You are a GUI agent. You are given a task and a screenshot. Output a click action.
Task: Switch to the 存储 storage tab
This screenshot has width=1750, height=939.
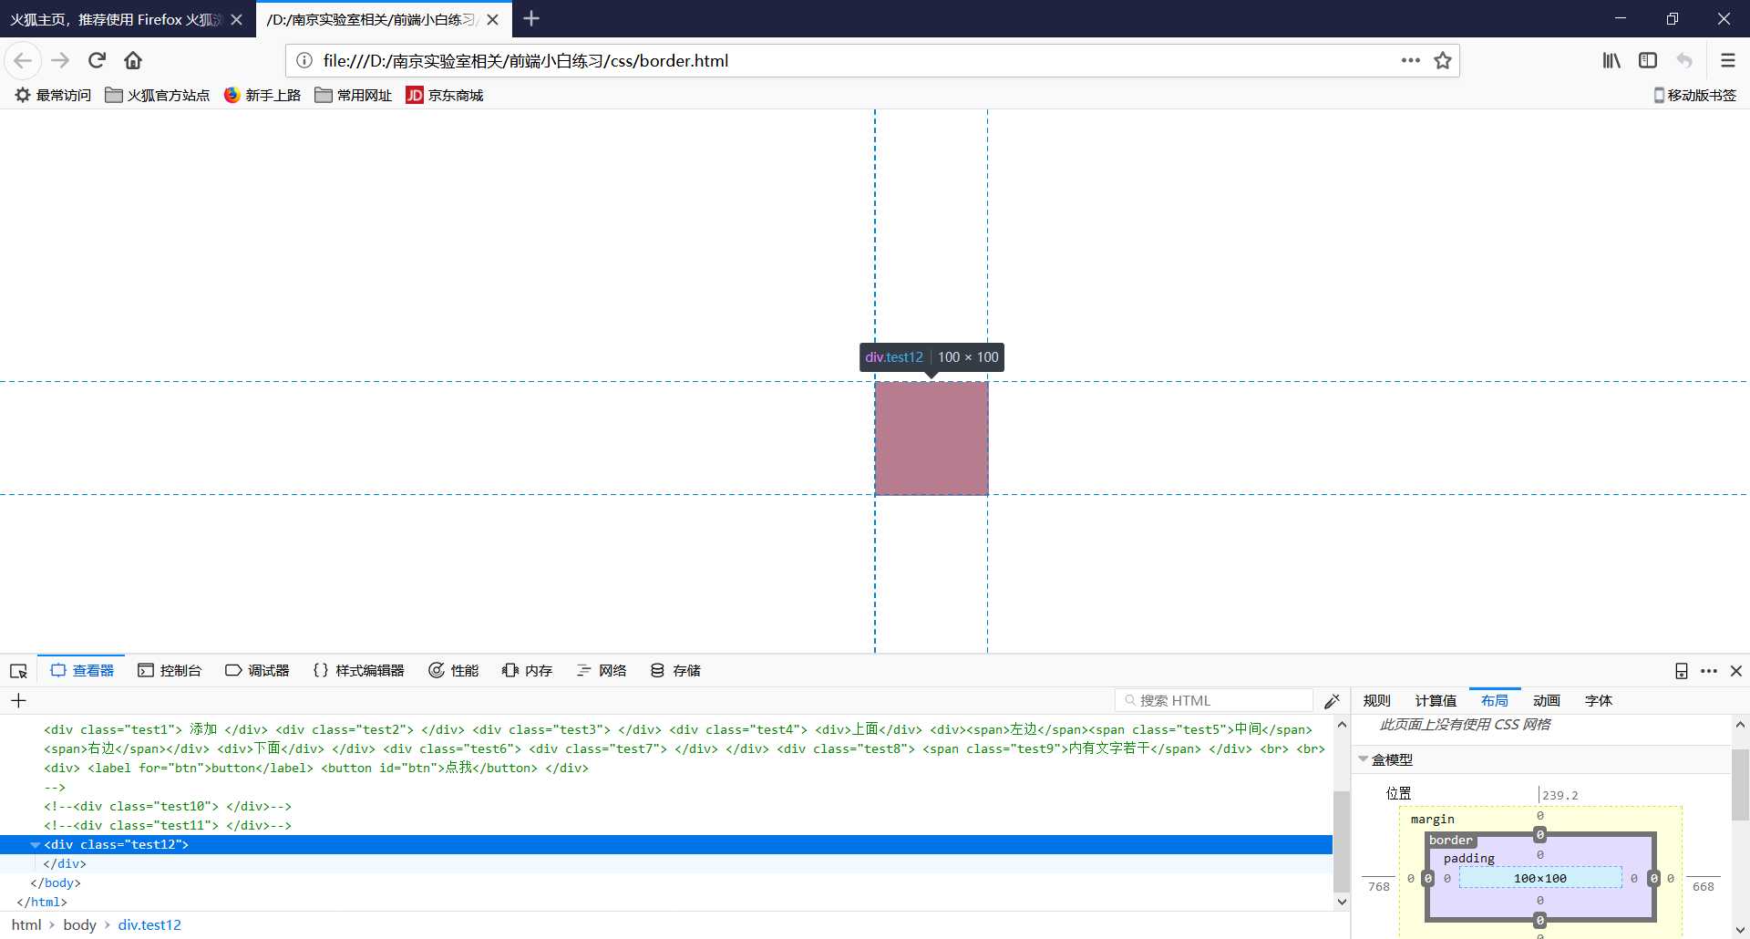(675, 670)
